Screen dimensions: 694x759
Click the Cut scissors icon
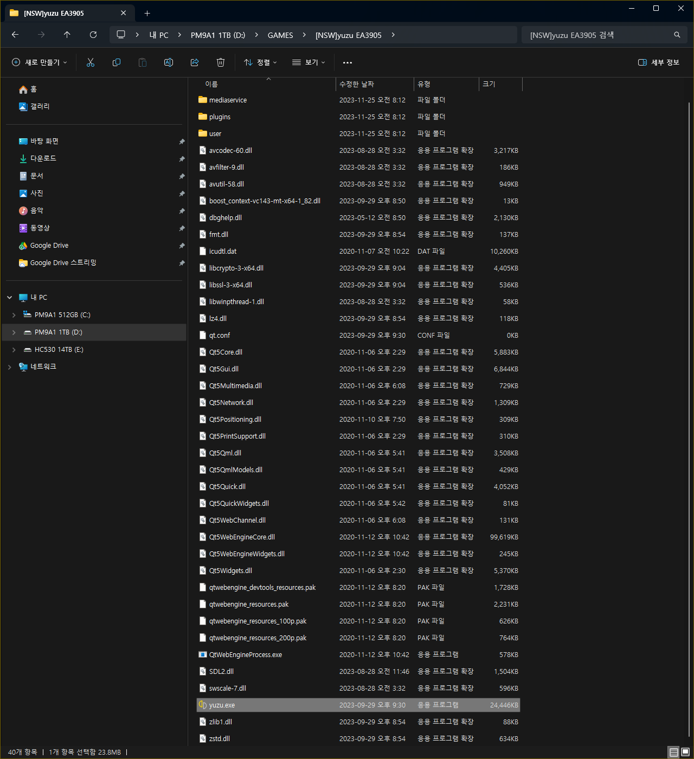pyautogui.click(x=91, y=62)
